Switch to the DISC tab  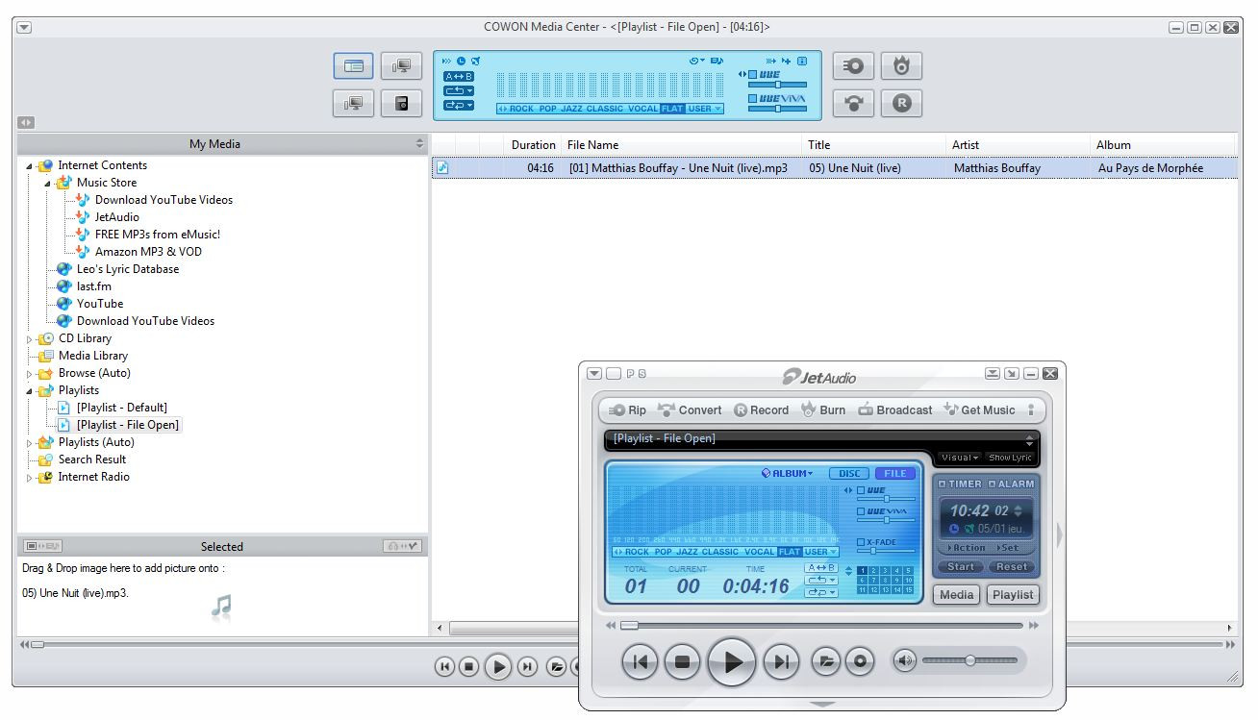click(x=849, y=473)
